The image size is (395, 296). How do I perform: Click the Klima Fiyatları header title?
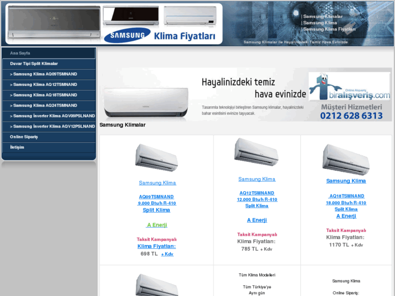pos(184,36)
